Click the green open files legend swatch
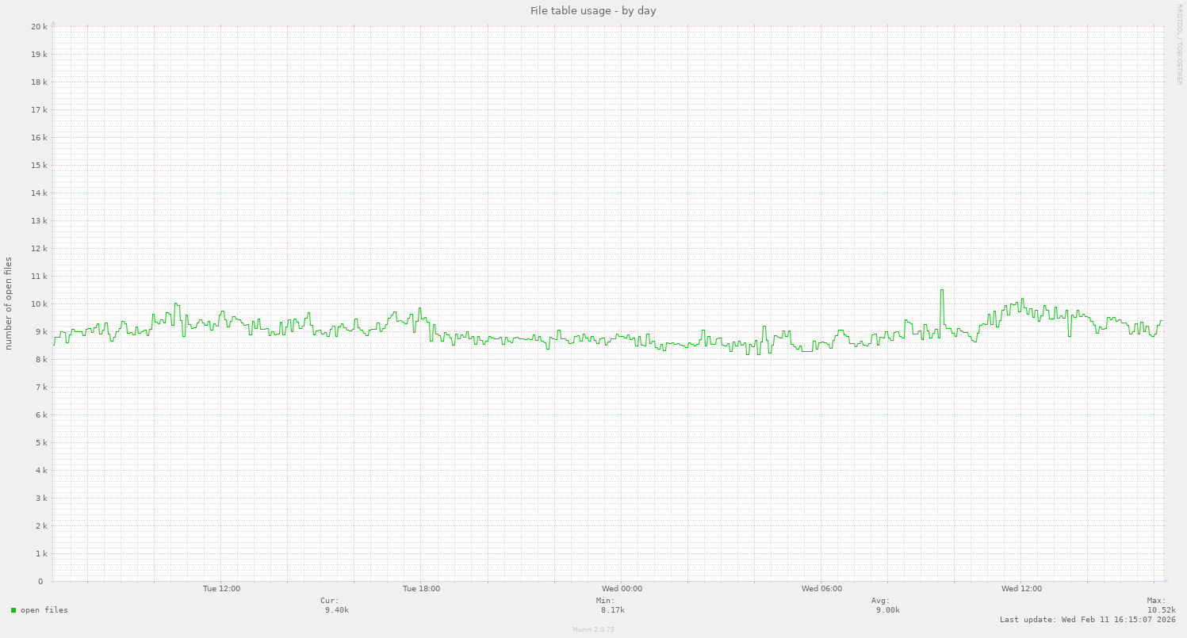This screenshot has width=1187, height=638. coord(13,610)
